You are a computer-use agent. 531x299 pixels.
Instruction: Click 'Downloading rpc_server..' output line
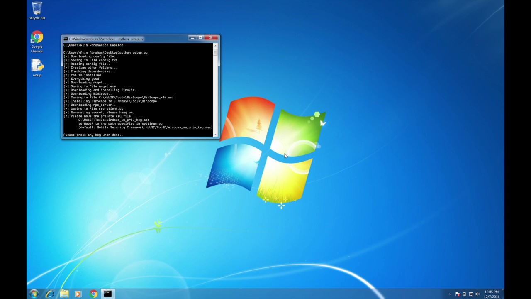coord(90,105)
